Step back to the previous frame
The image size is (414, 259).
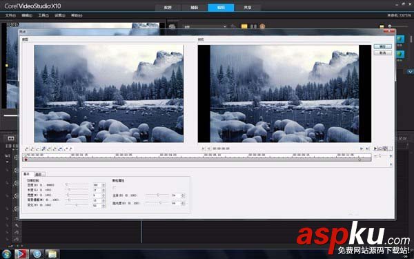click(208, 148)
